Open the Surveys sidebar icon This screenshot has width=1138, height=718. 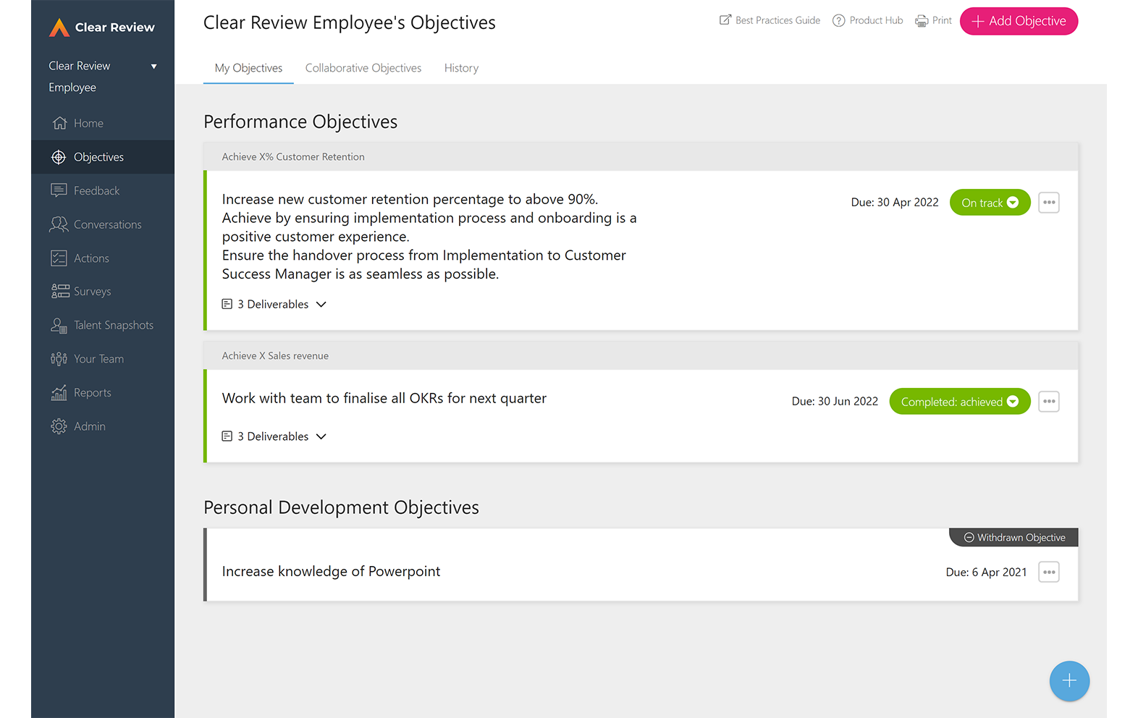tap(59, 291)
